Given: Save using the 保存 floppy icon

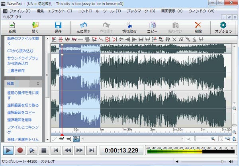Looking at the screenshot, I should click(x=58, y=28).
